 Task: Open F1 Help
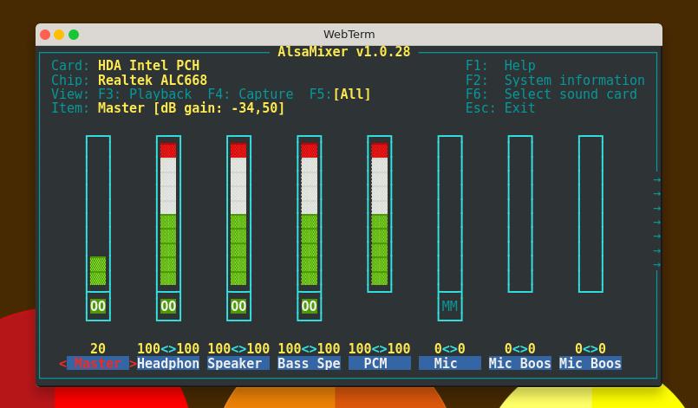[500, 66]
